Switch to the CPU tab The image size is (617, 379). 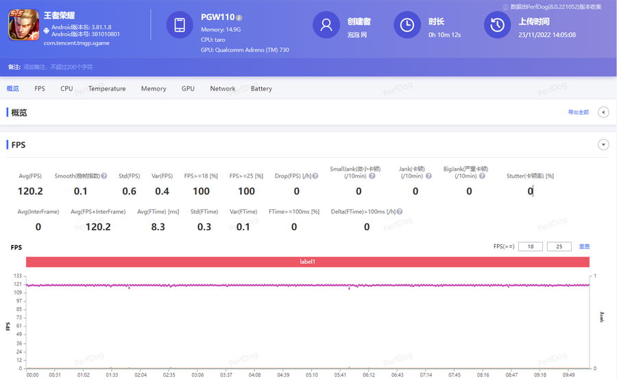(x=66, y=88)
